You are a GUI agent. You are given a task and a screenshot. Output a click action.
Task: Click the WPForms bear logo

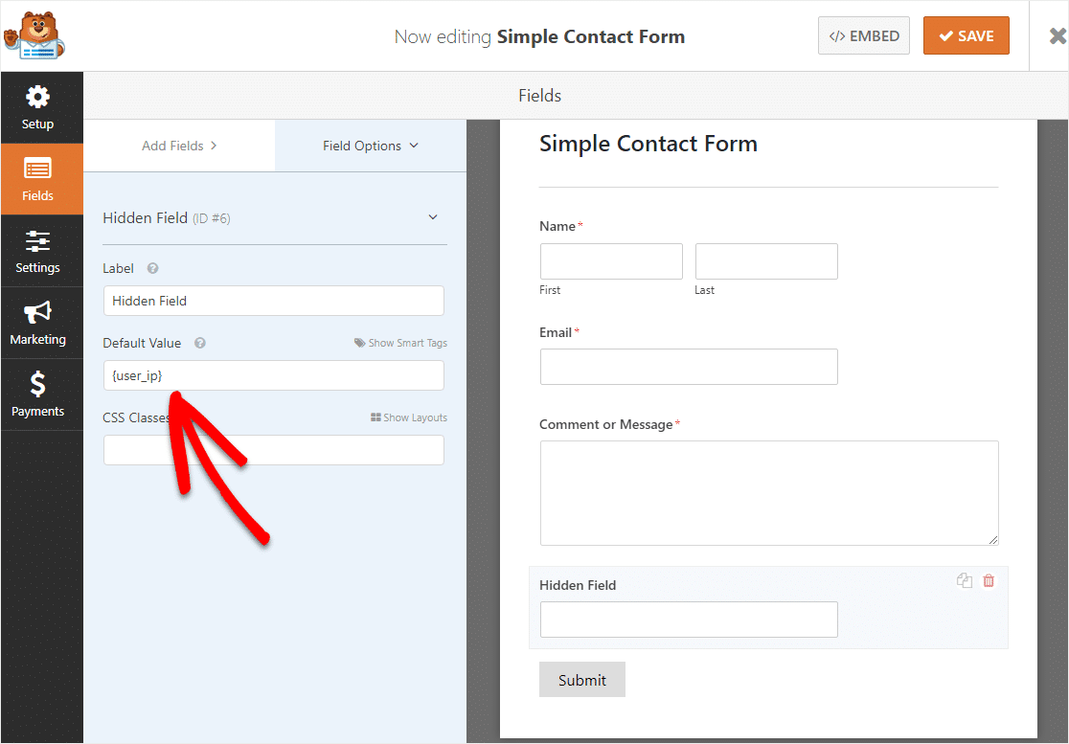34,35
